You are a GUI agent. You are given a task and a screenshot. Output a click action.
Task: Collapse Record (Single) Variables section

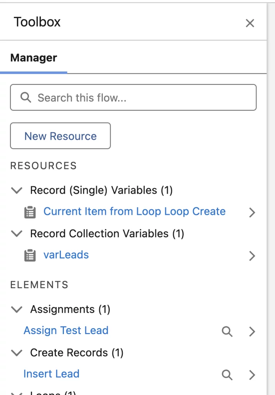pos(17,190)
